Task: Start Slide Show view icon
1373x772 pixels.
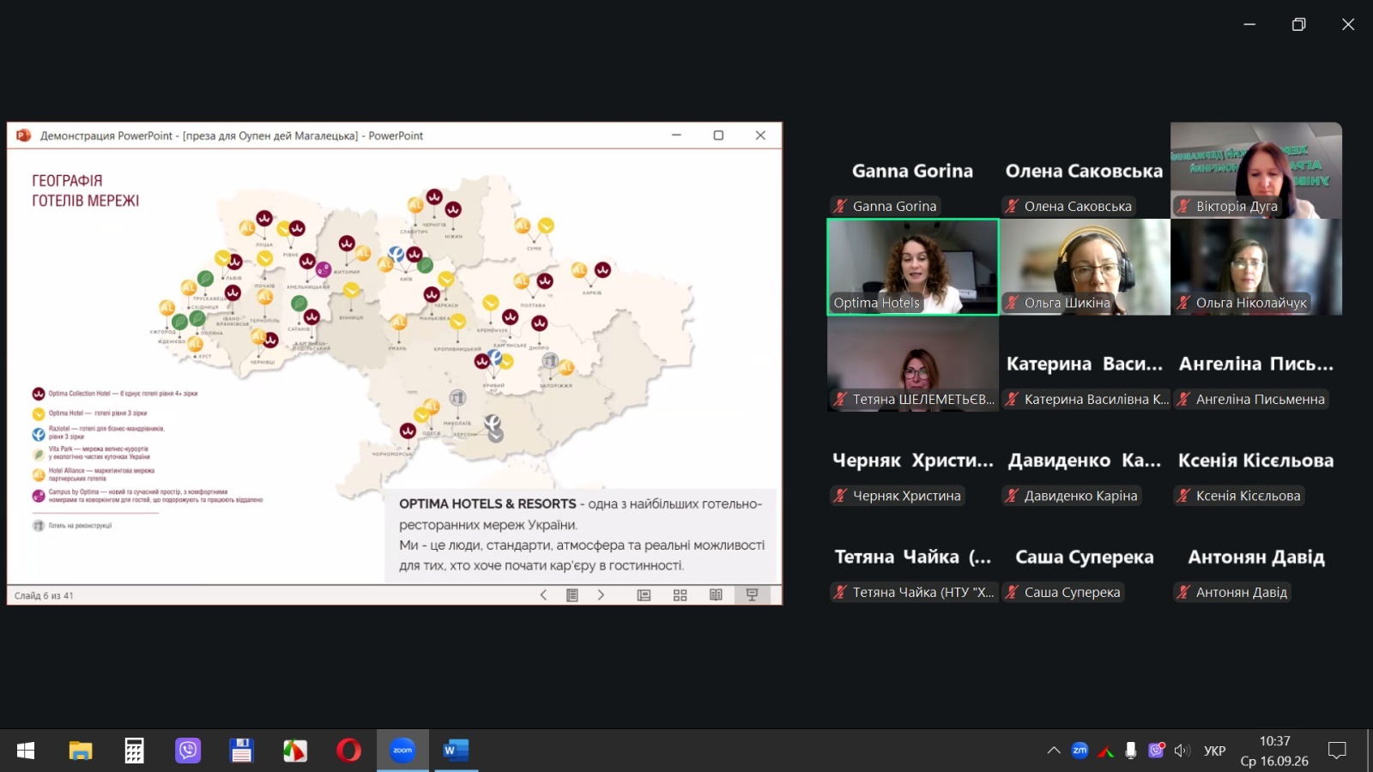Action: point(753,595)
